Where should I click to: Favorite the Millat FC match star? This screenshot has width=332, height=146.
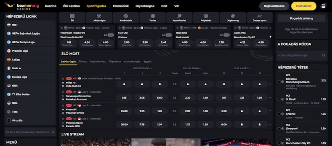coord(63,79)
